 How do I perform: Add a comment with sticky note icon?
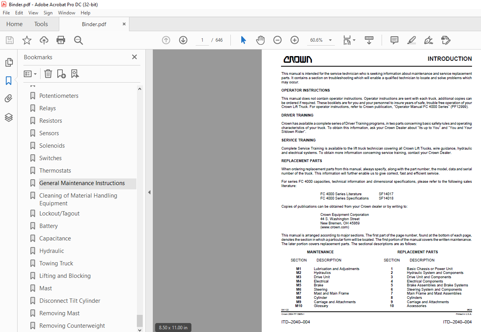click(394, 40)
